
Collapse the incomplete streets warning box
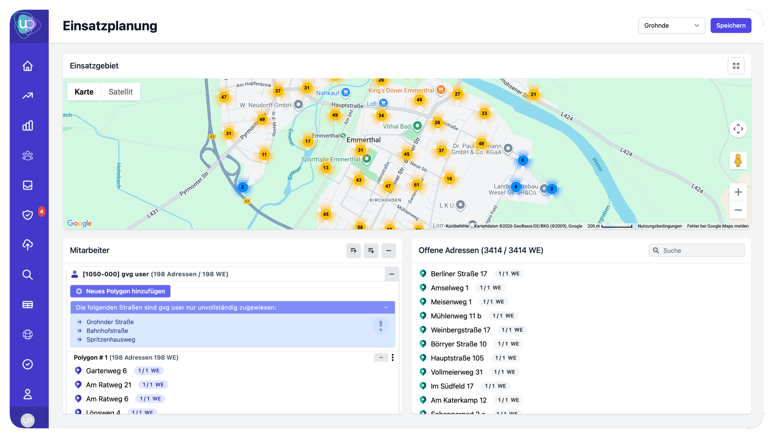386,307
